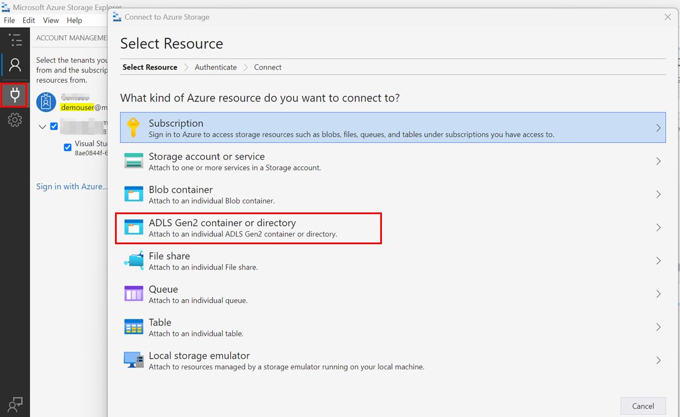
Task: Click the Local storage emulator icon
Action: point(134,360)
